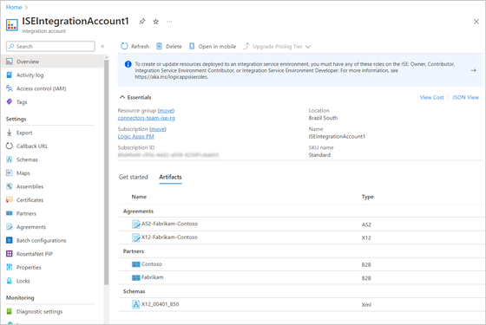Expand the Upgrade Pricing Tier dropdown

[308, 47]
